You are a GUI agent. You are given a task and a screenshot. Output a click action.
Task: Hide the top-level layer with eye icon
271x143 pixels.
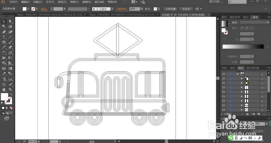[x=224, y=74]
